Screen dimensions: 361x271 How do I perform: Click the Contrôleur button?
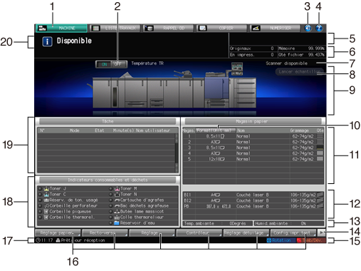(199, 233)
